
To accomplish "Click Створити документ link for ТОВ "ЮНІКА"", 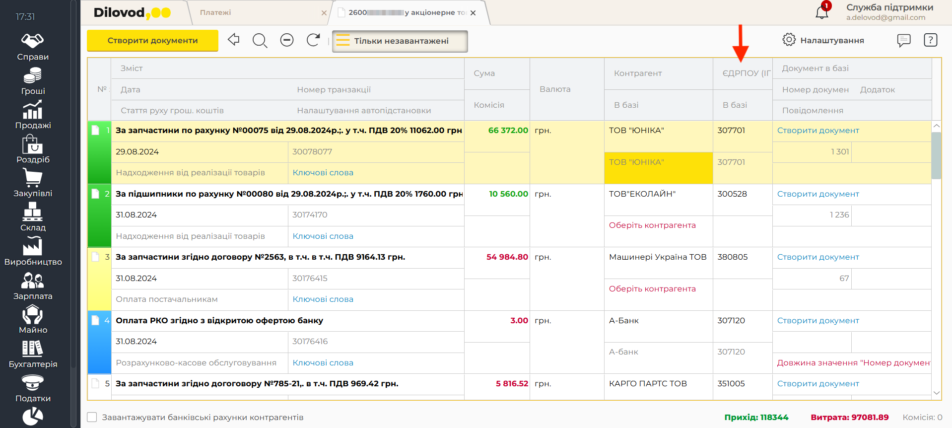I will tap(818, 131).
